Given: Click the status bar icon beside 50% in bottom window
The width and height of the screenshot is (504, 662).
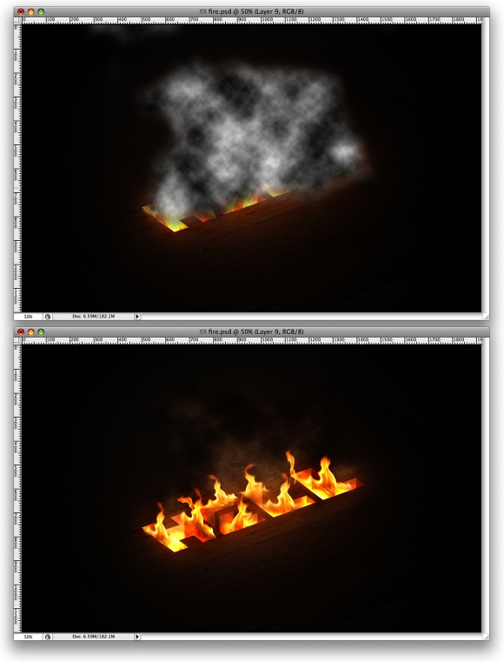Looking at the screenshot, I should (x=48, y=636).
